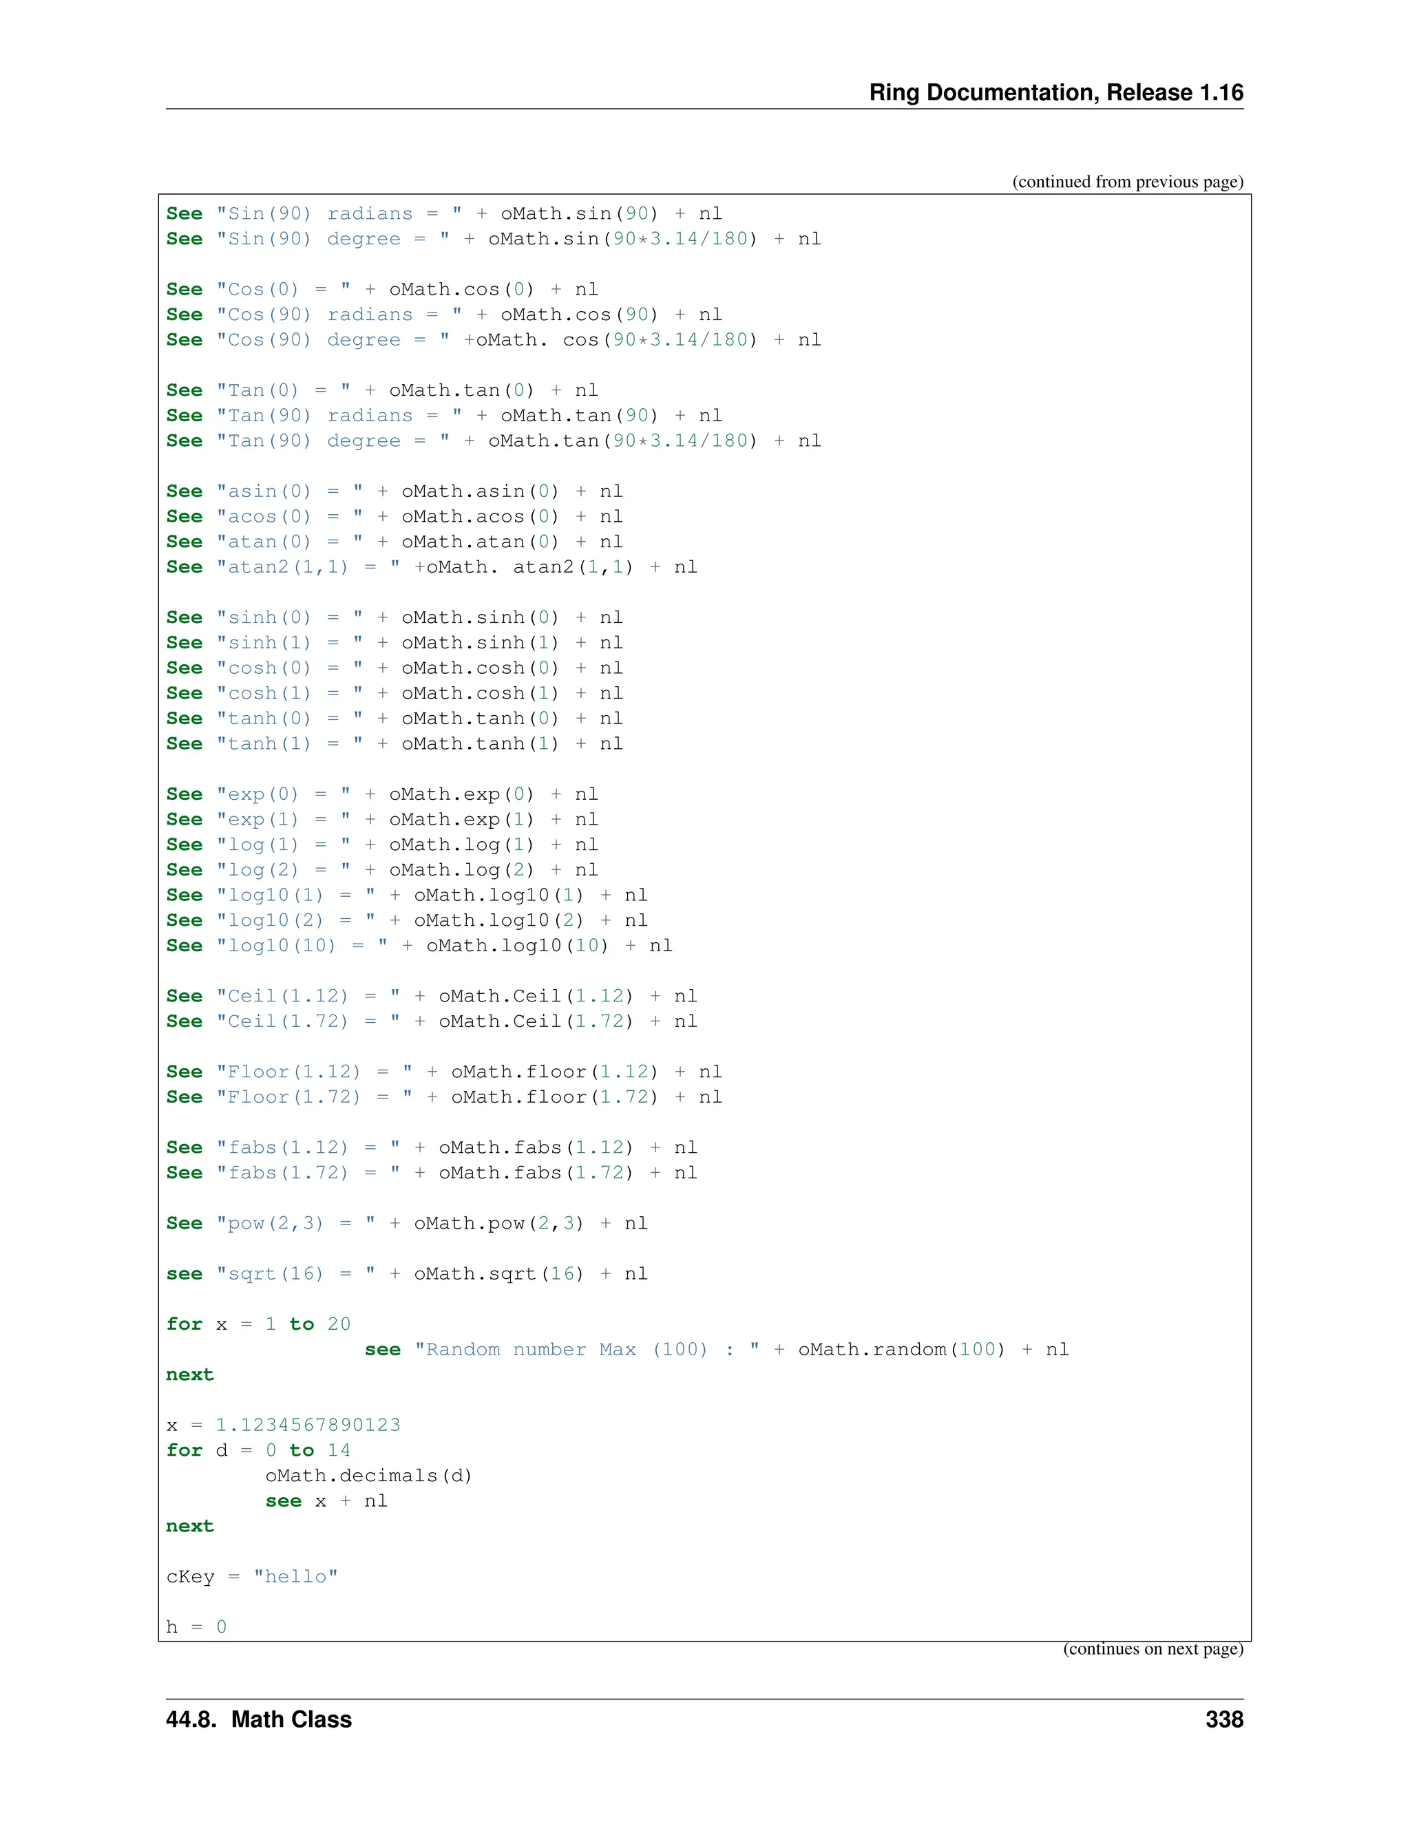Click the cKey = "hello" assignment
1410x1824 pixels.
(251, 1578)
